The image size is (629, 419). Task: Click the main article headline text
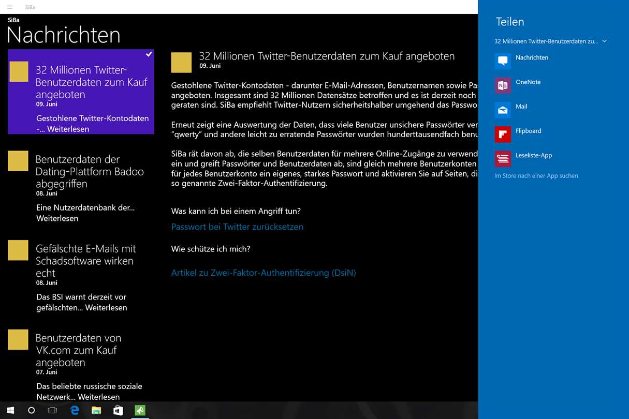(327, 56)
